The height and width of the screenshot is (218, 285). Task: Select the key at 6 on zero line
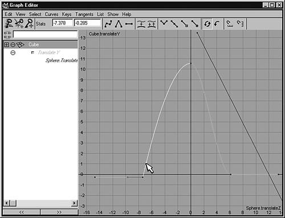coord(231,174)
